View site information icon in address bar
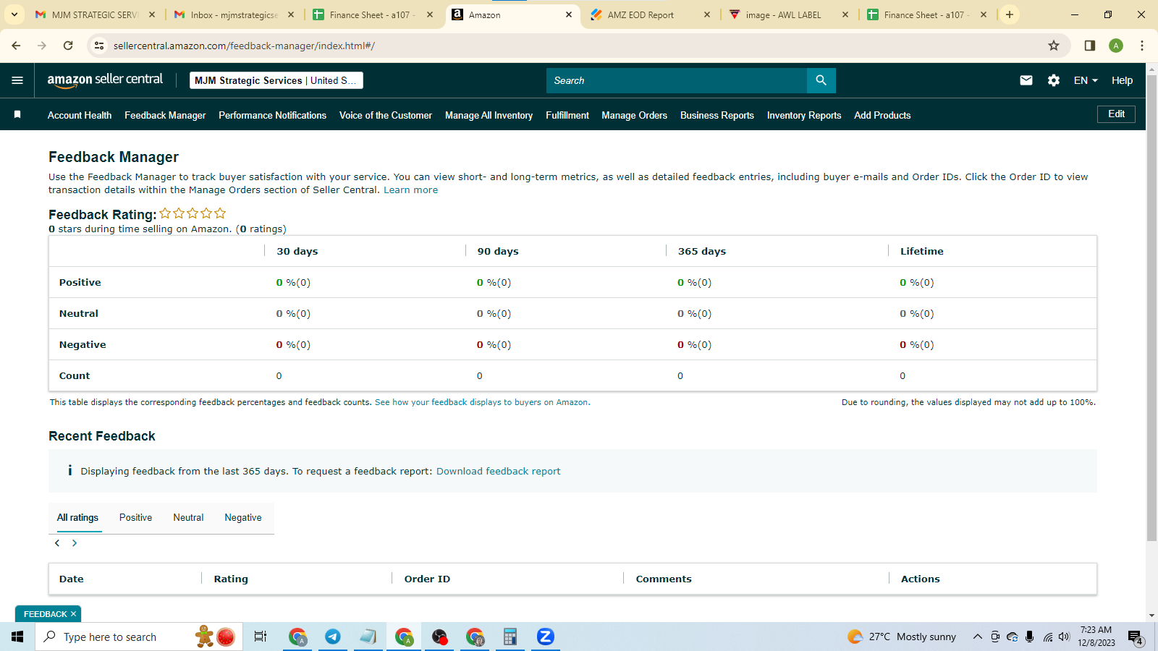The width and height of the screenshot is (1158, 651). point(99,46)
